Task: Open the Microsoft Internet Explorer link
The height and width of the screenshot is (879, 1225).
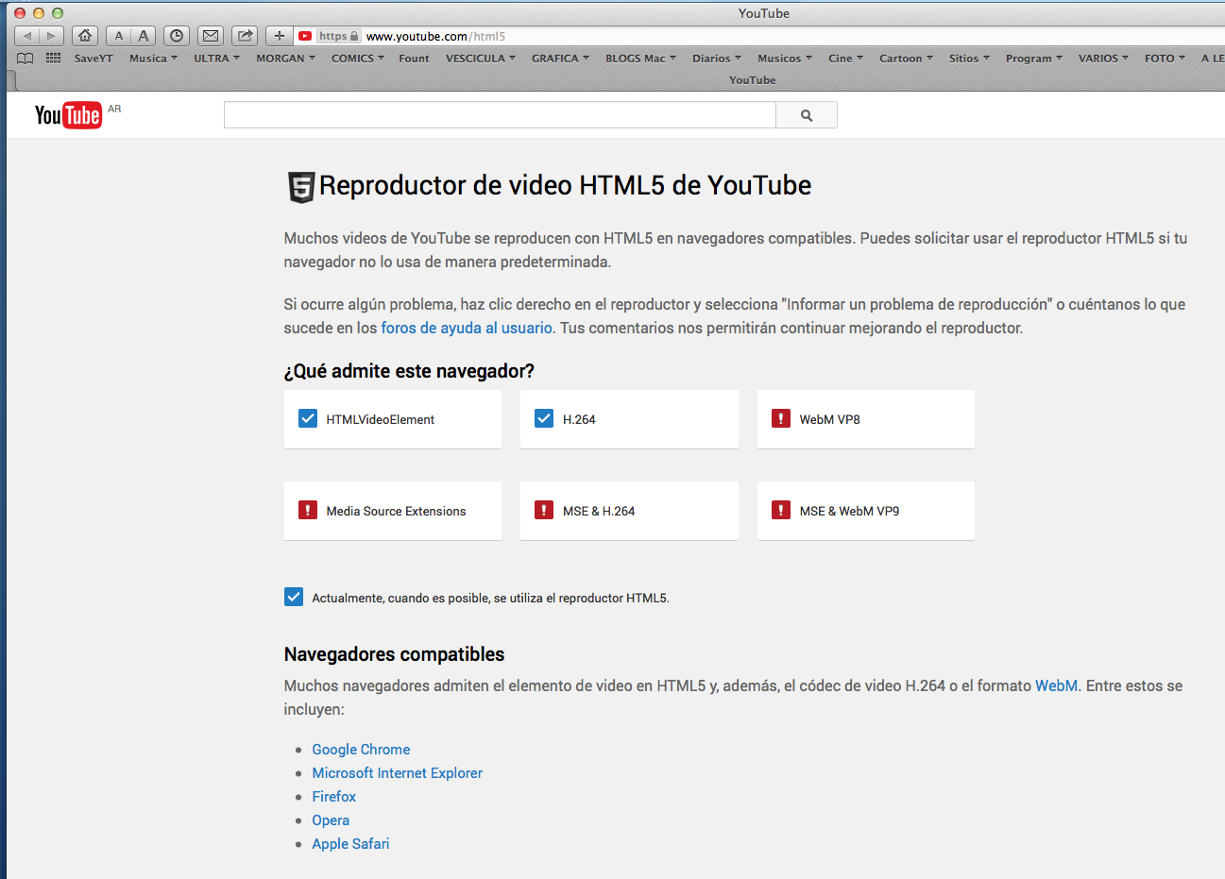Action: tap(398, 772)
